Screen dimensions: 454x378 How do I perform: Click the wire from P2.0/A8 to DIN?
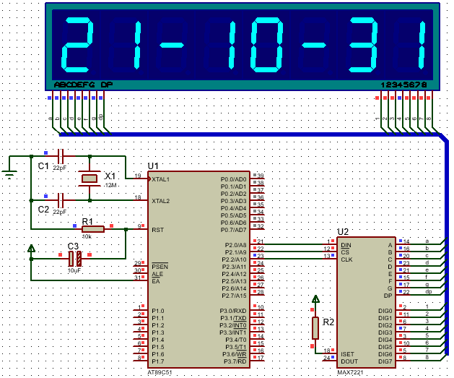294,244
